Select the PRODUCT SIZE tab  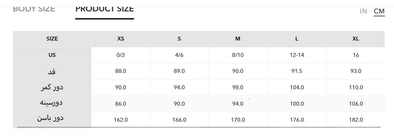(105, 9)
